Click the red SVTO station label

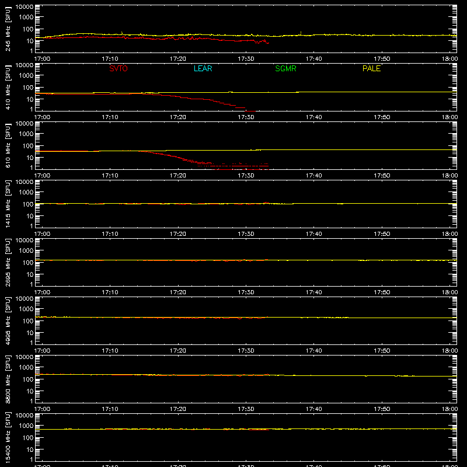[119, 68]
